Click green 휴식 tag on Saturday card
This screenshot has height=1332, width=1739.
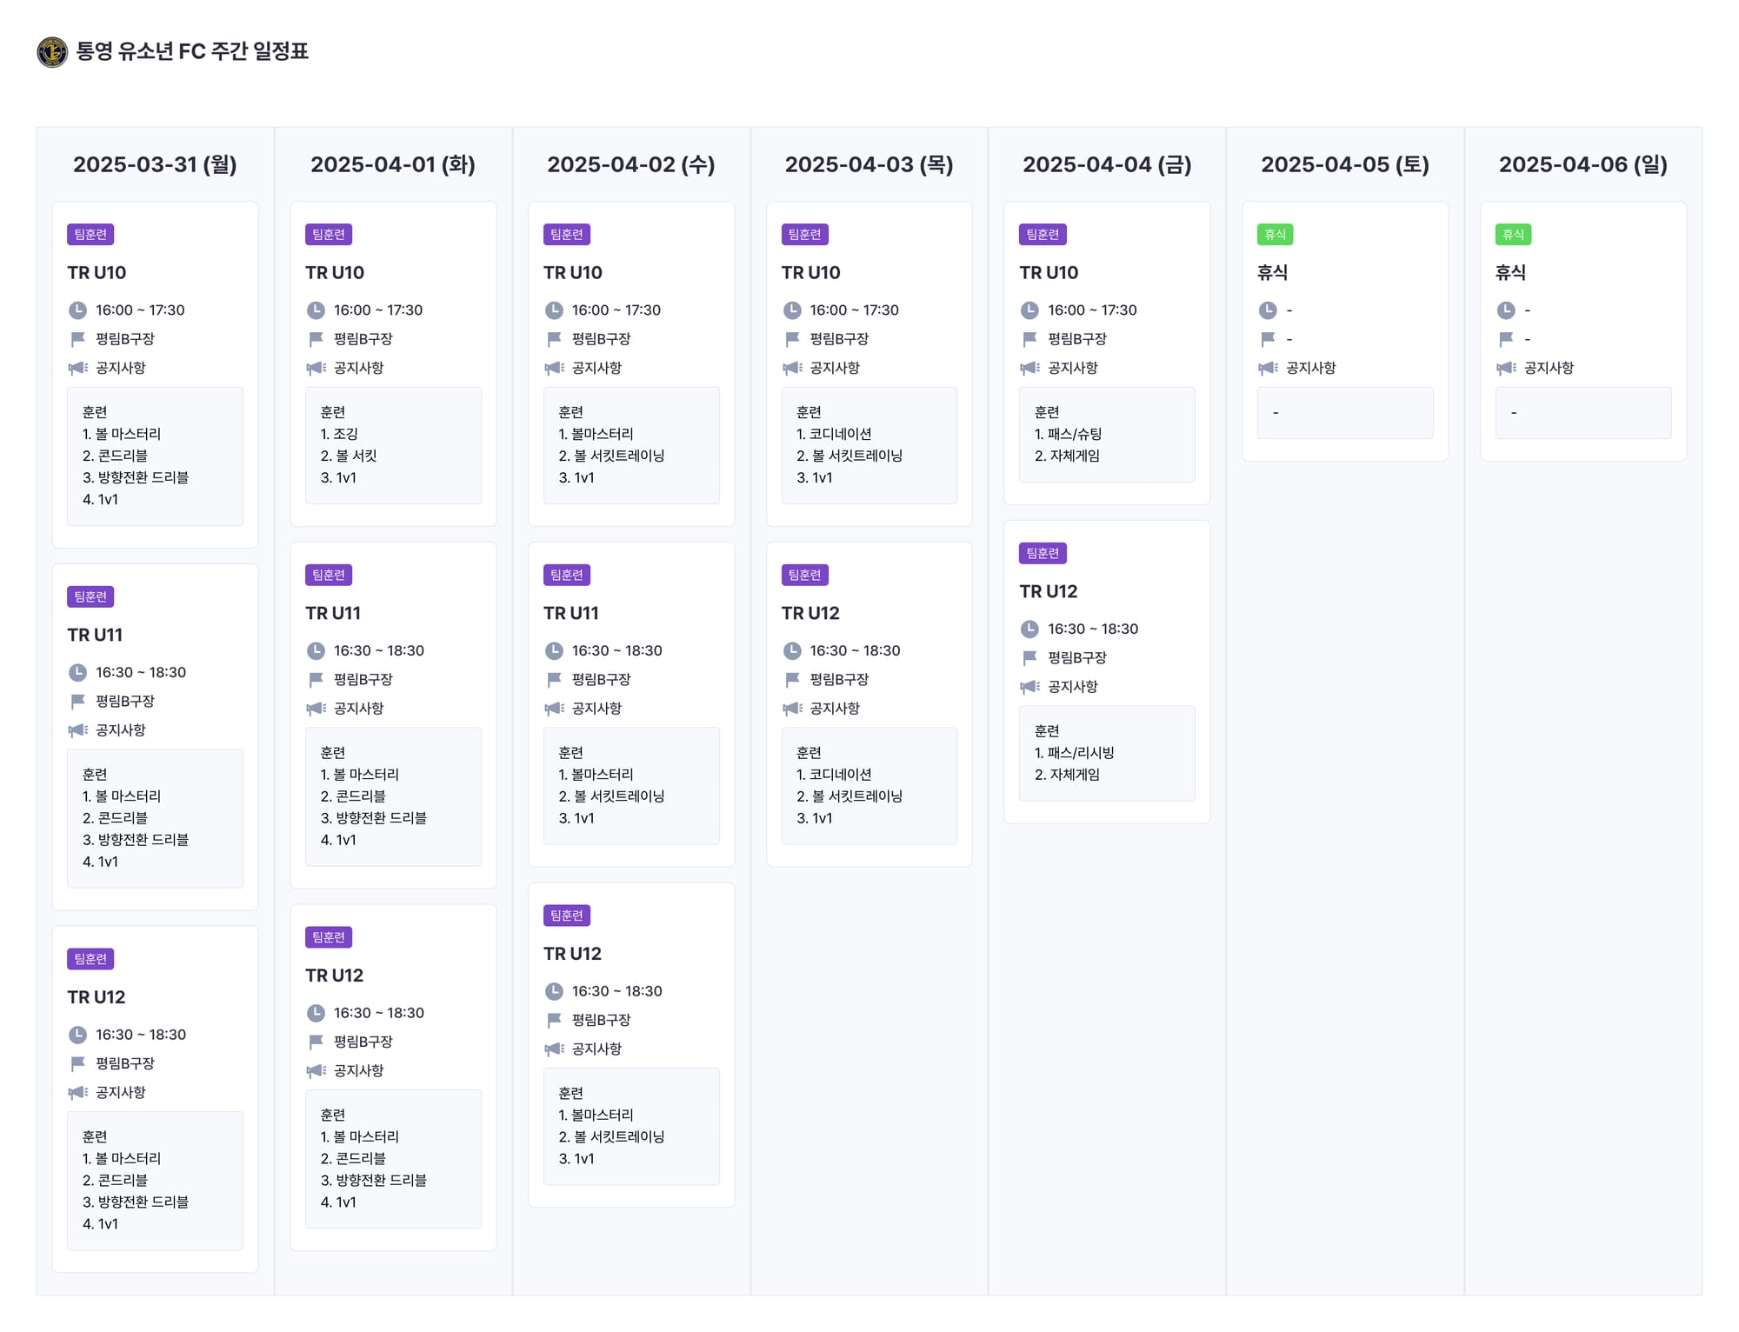pyautogui.click(x=1275, y=235)
